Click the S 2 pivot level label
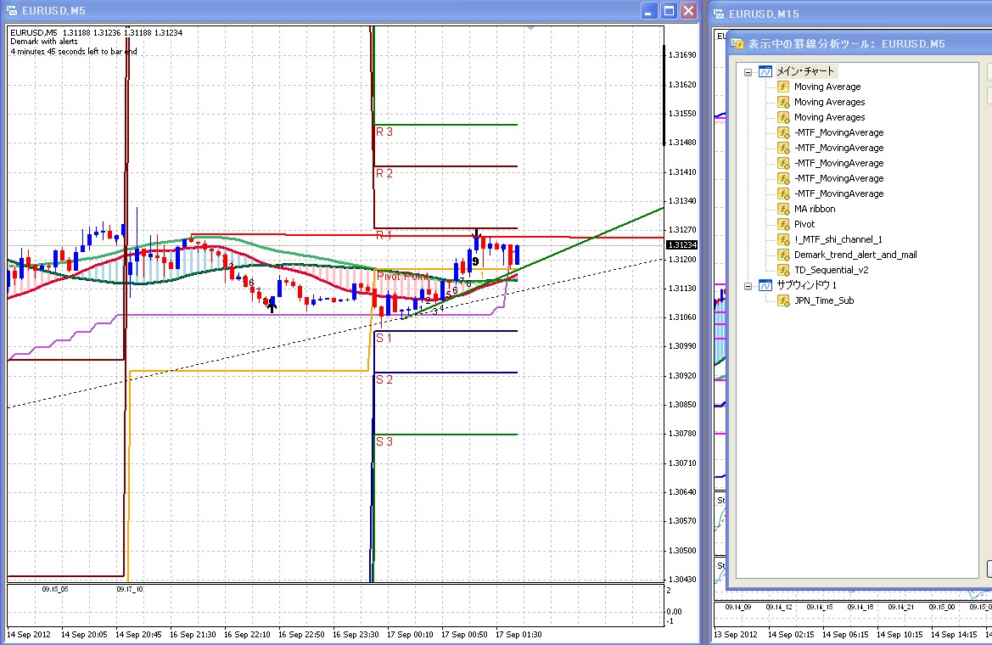This screenshot has height=645, width=992. click(384, 379)
